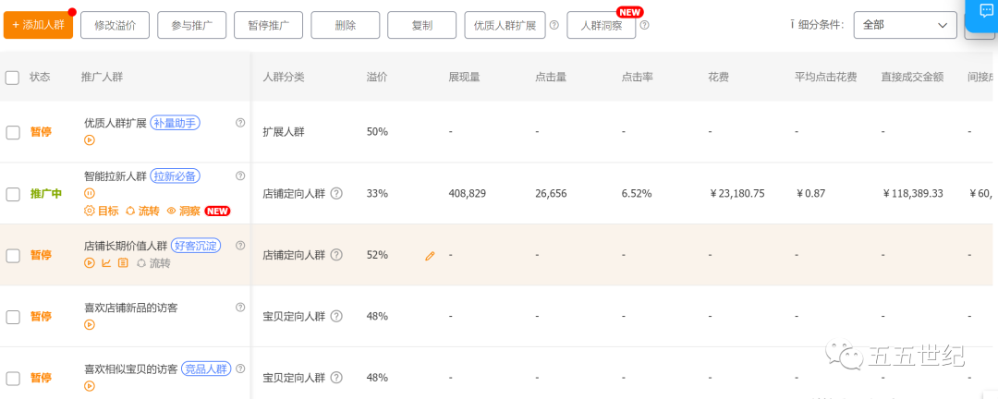Open line chart icon under 店铺长期价值人群

[106, 263]
